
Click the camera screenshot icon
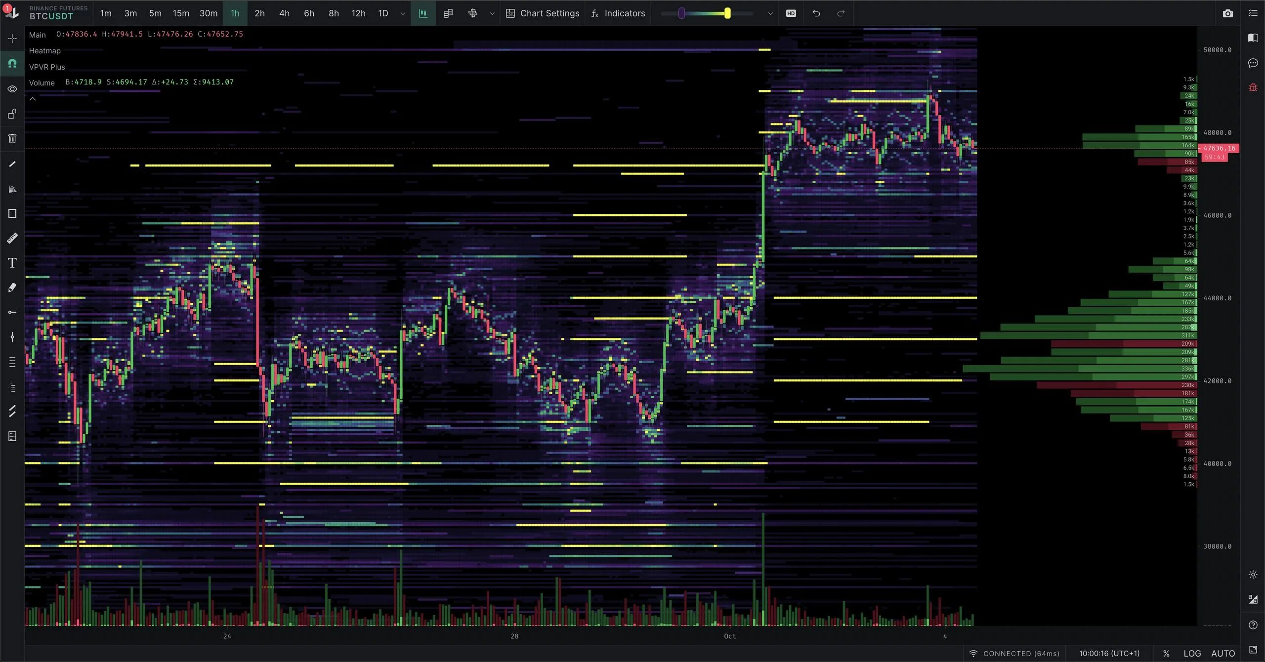[1227, 13]
